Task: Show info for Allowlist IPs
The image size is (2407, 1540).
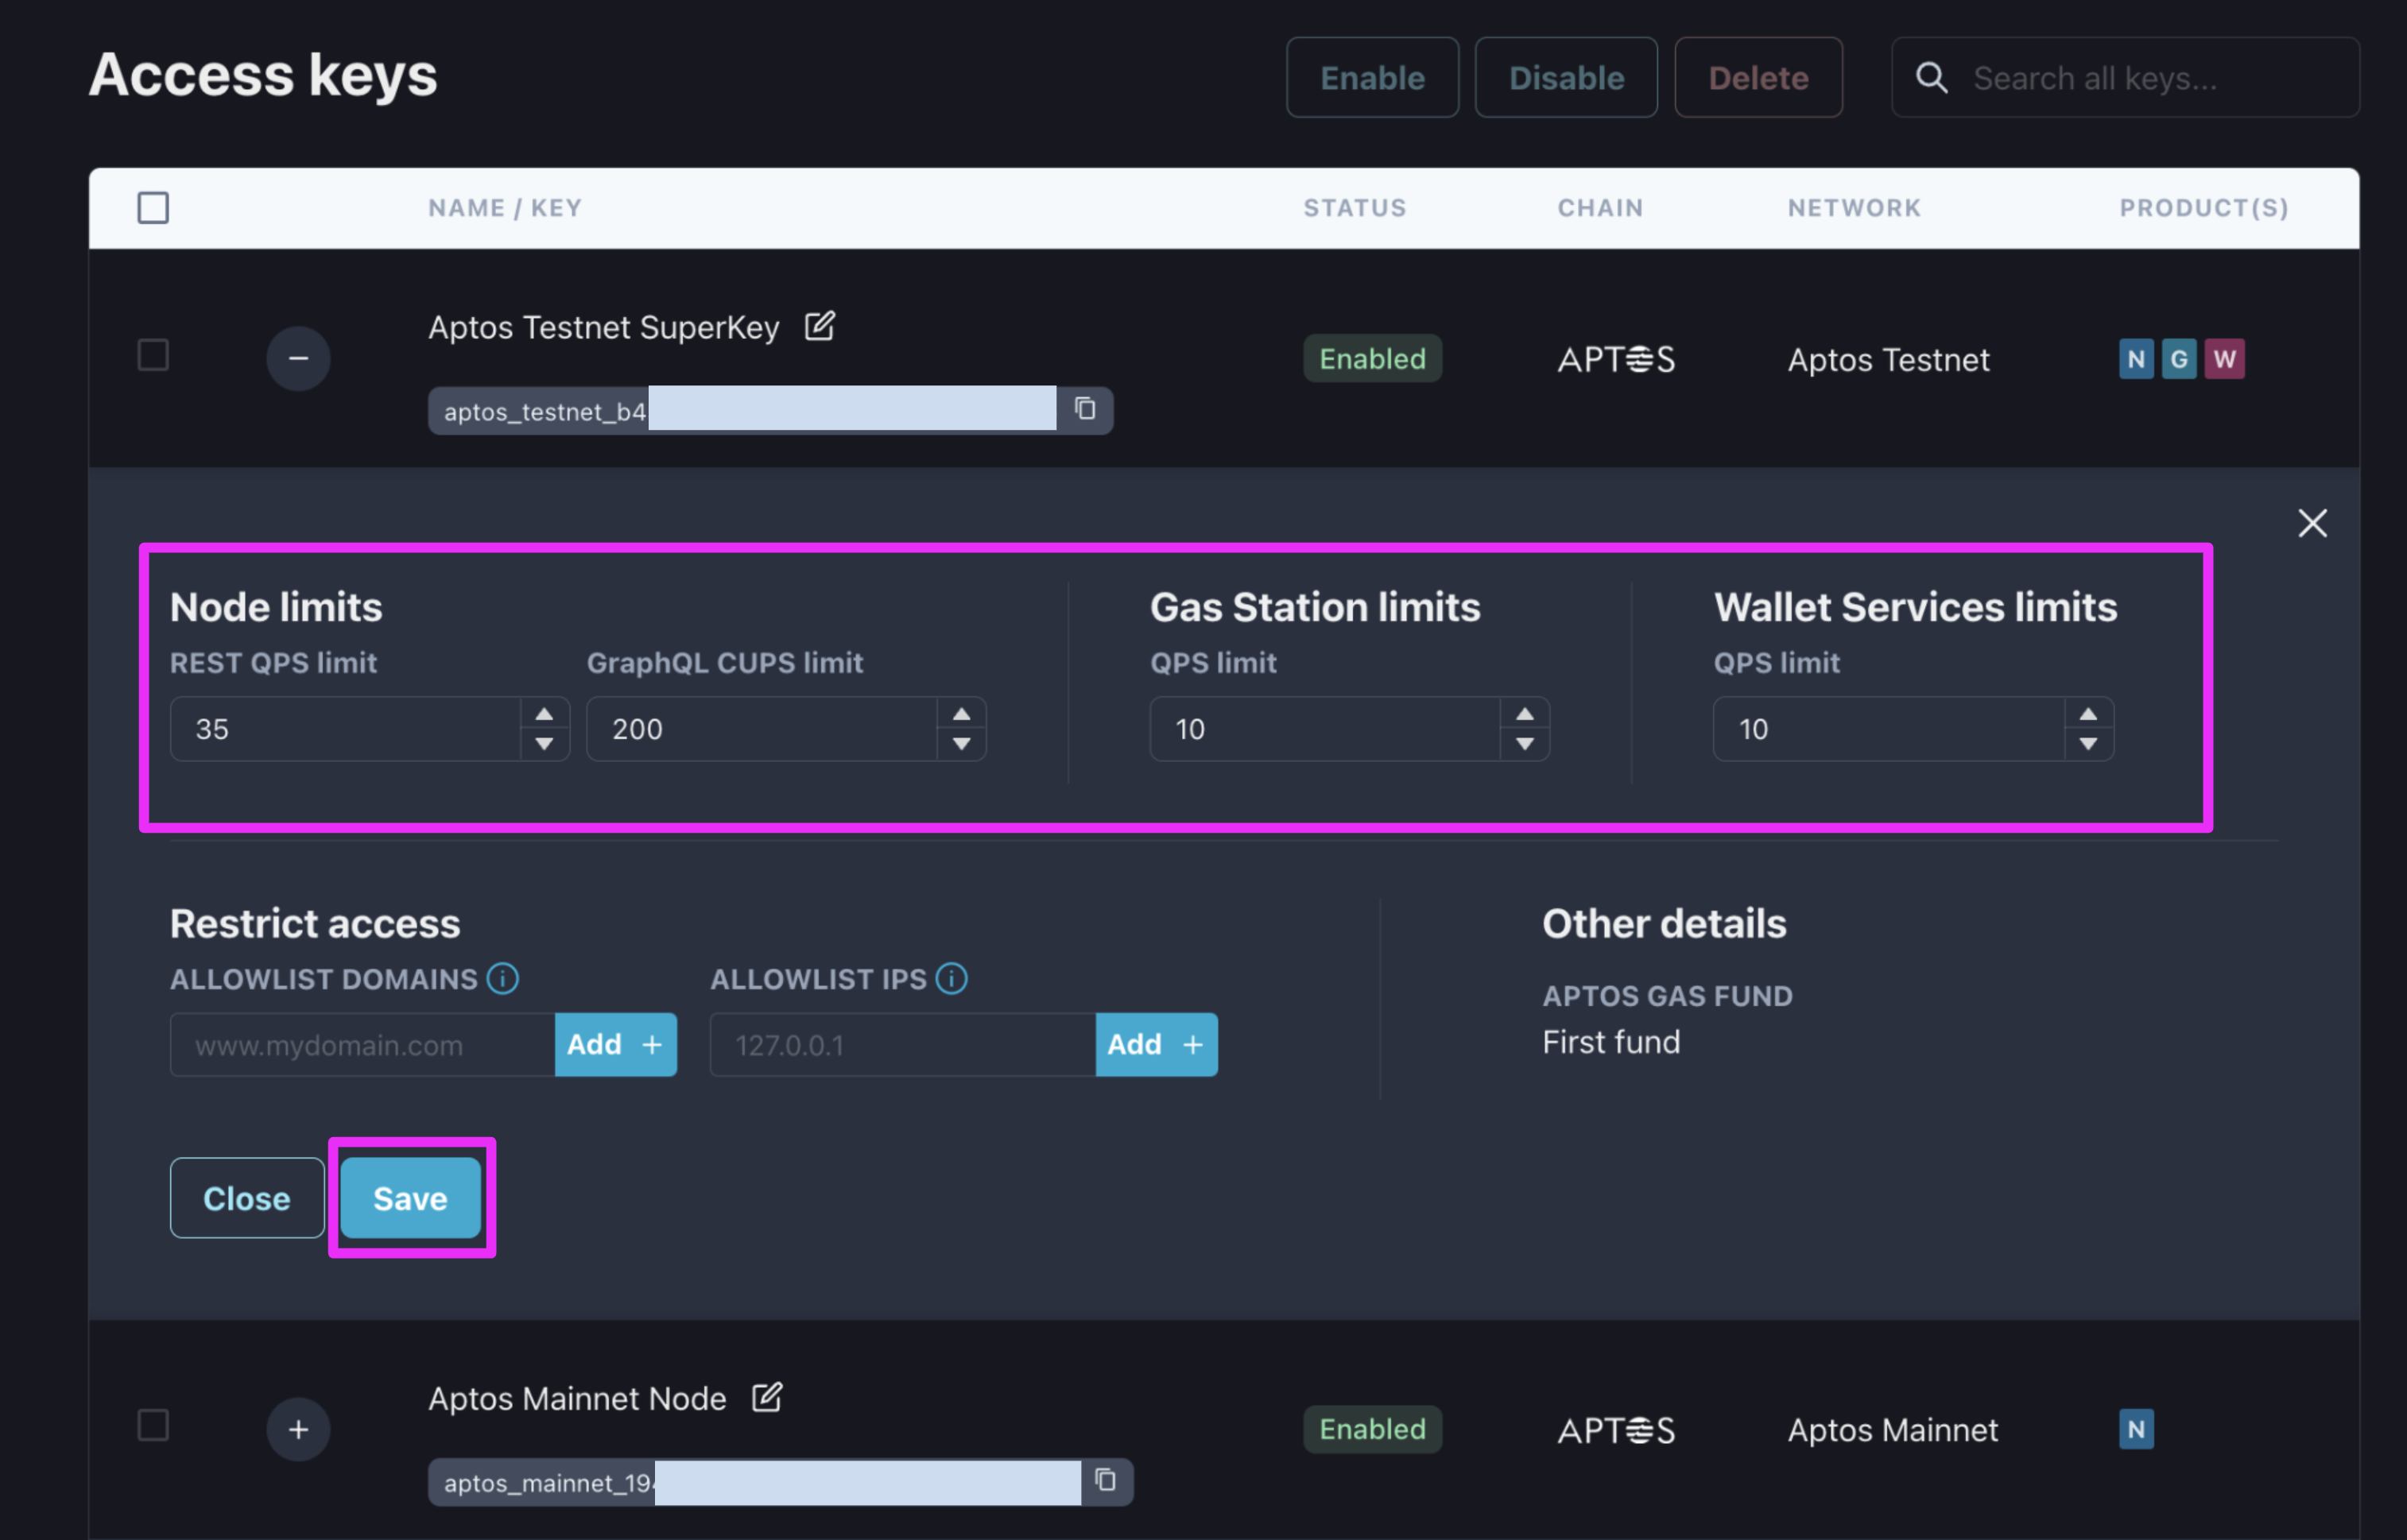Action: pos(952,978)
